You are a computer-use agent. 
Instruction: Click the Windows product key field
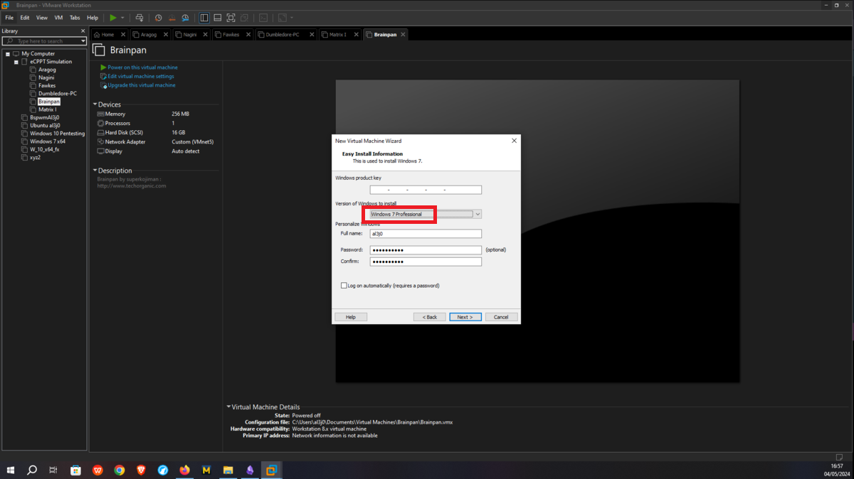(x=426, y=190)
